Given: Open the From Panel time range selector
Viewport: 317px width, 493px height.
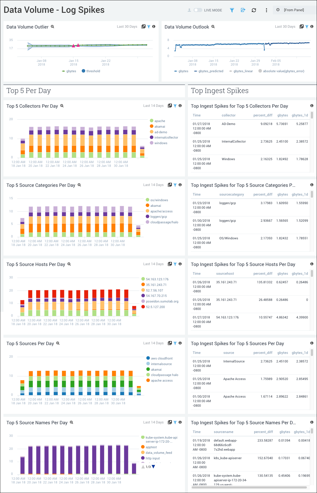Looking at the screenshot, I should (294, 10).
